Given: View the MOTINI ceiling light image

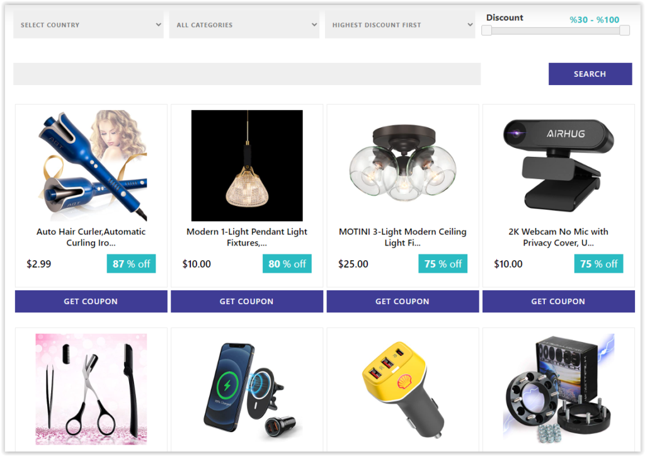Looking at the screenshot, I should pos(402,165).
